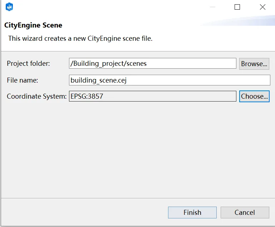
Task: Focus the Project folder text field
Action: click(152, 64)
